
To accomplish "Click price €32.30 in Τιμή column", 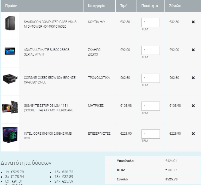I will coord(125,22).
